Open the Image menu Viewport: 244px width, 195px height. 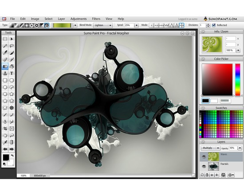click(35, 19)
